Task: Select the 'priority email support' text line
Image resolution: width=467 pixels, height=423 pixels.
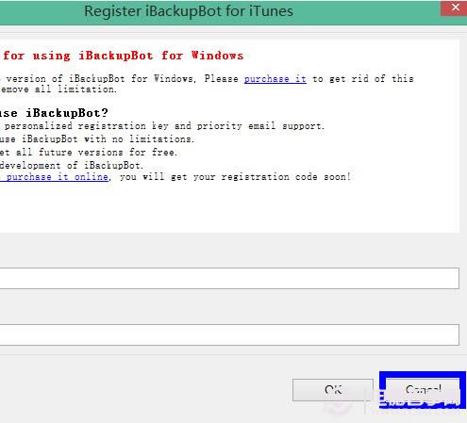Action: click(162, 126)
